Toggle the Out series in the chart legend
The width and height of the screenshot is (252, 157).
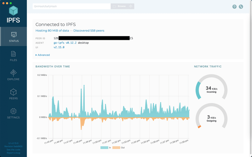point(118,148)
